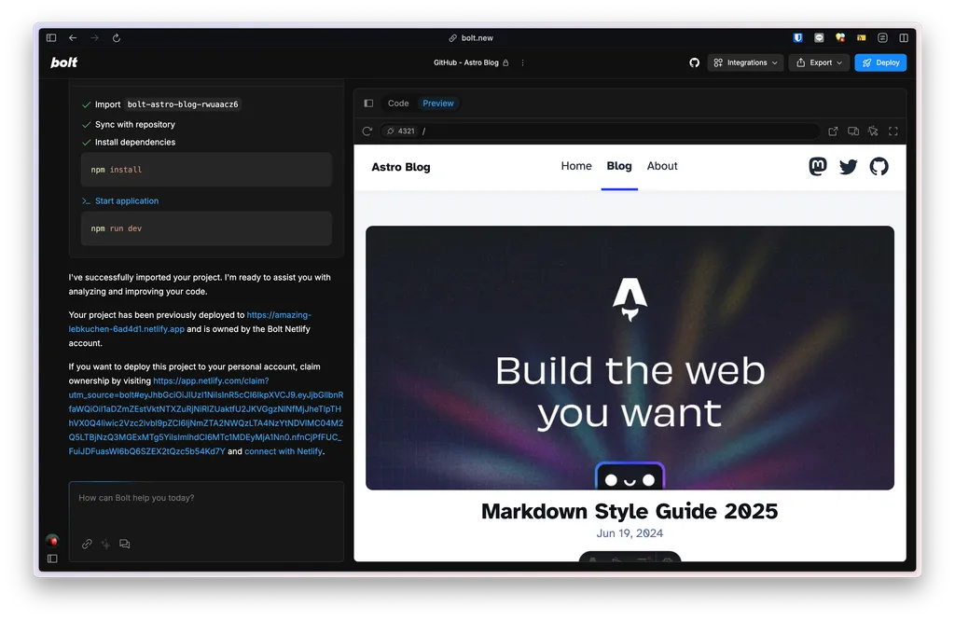Open Mastodon link in Astro Blog header
955x621 pixels.
pyautogui.click(x=817, y=166)
